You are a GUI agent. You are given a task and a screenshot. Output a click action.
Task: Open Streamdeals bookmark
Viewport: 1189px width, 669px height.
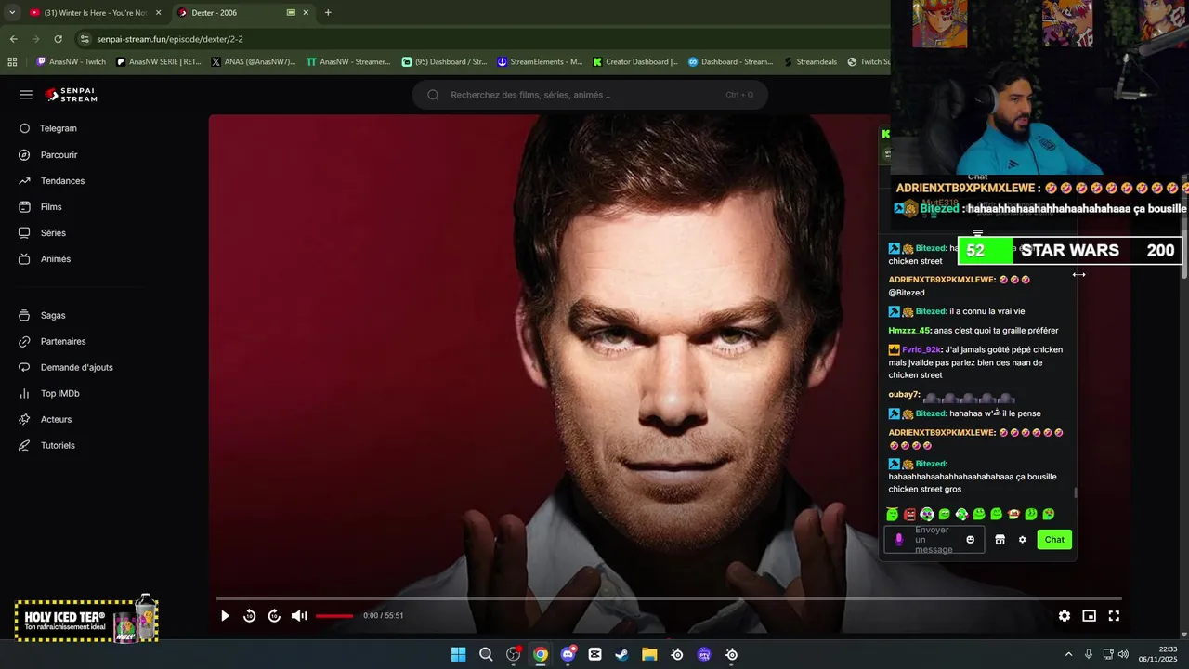tap(810, 62)
